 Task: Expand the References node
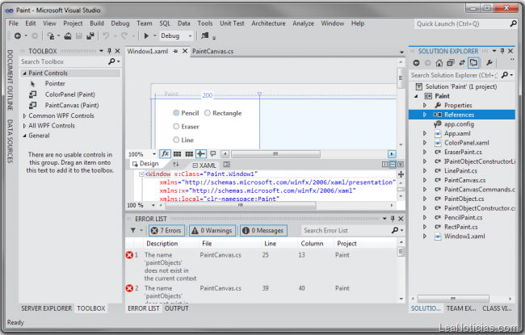(x=425, y=115)
